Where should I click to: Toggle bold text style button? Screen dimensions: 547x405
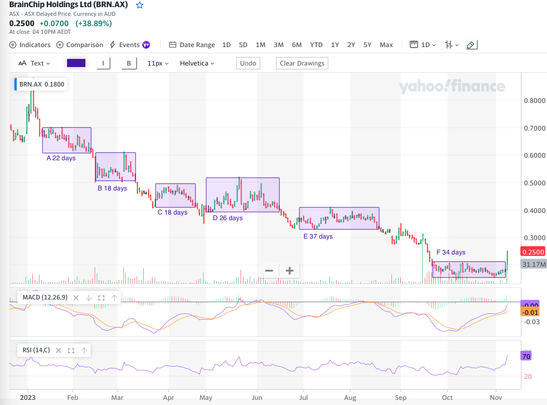[129, 63]
